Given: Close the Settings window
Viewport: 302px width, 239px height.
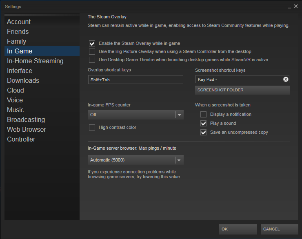Looking at the screenshot, I should [296, 6].
